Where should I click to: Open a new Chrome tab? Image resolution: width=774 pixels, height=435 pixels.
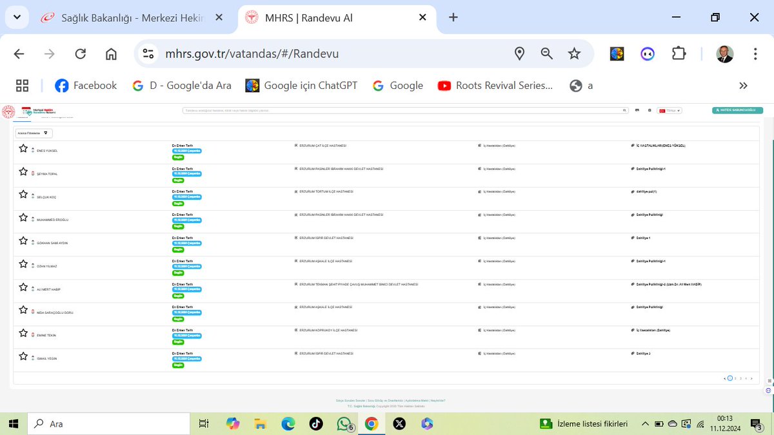coord(453,18)
